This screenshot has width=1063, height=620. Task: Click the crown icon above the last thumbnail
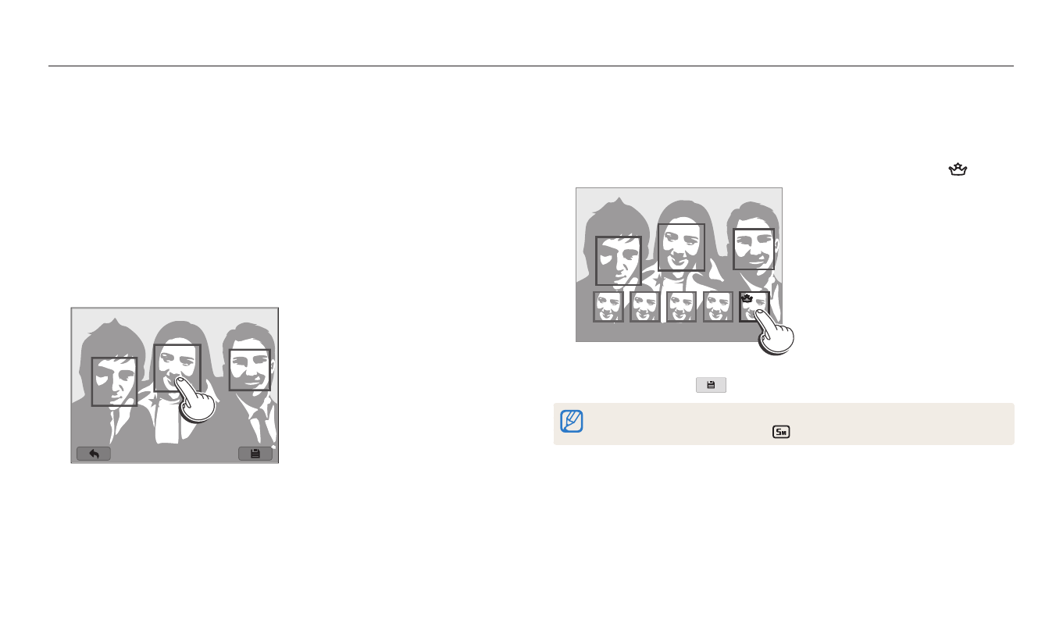click(x=747, y=298)
